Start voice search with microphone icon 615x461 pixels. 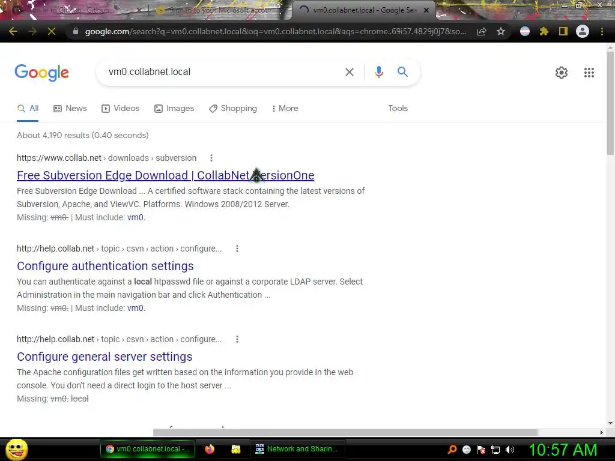(x=378, y=72)
